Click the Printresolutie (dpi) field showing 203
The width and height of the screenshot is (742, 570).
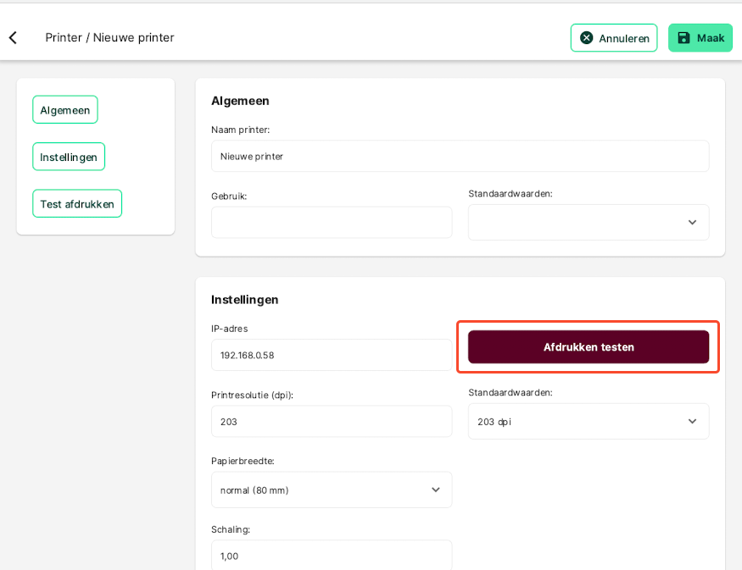pos(332,421)
